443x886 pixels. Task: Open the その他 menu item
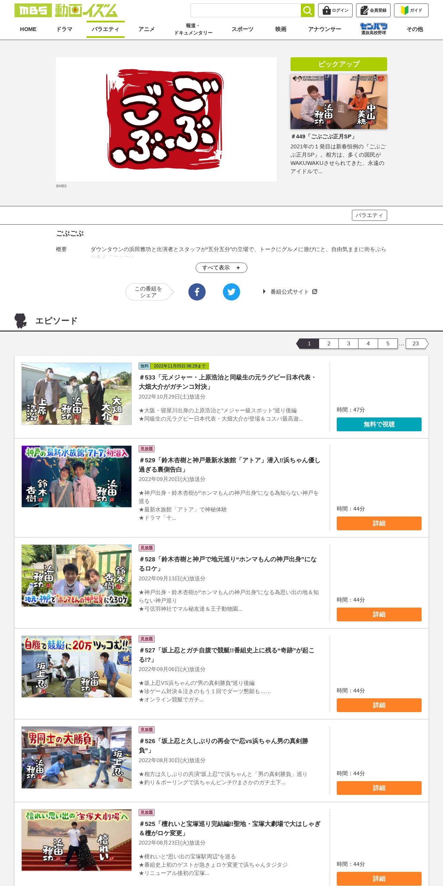pos(415,29)
